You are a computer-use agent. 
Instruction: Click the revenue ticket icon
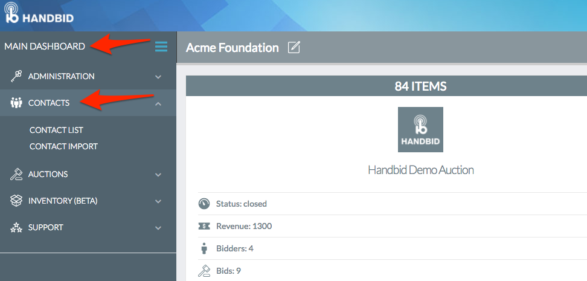(x=204, y=226)
